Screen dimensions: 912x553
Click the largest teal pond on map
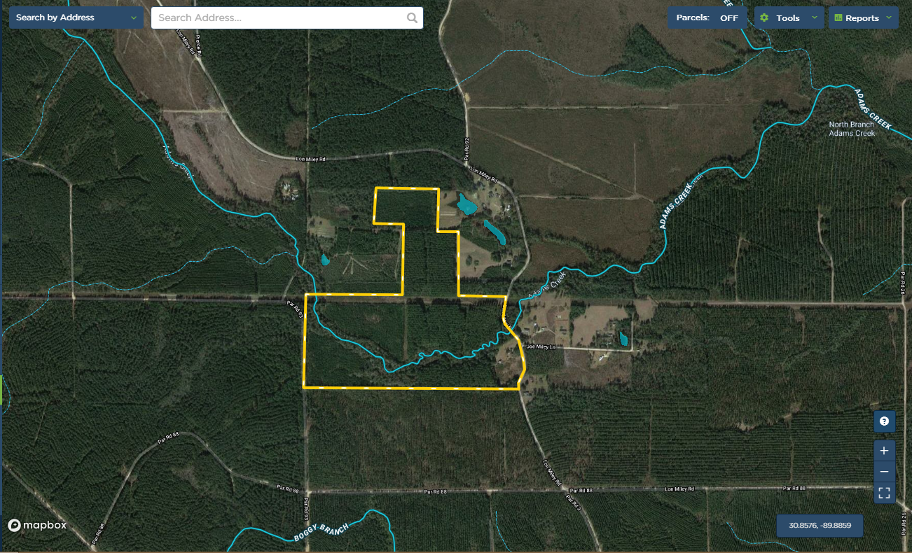(x=466, y=204)
